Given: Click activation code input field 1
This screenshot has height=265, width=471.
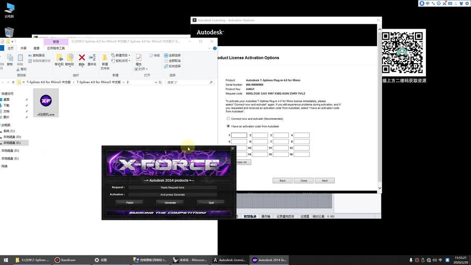Looking at the screenshot, I should (239, 135).
